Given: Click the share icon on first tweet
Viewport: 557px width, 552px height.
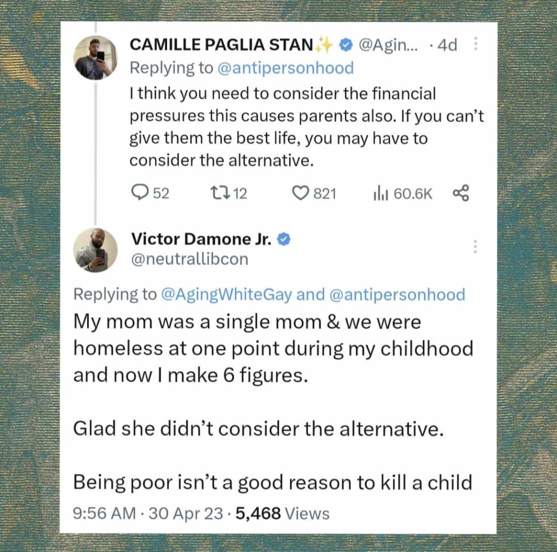Looking at the screenshot, I should coord(461,193).
